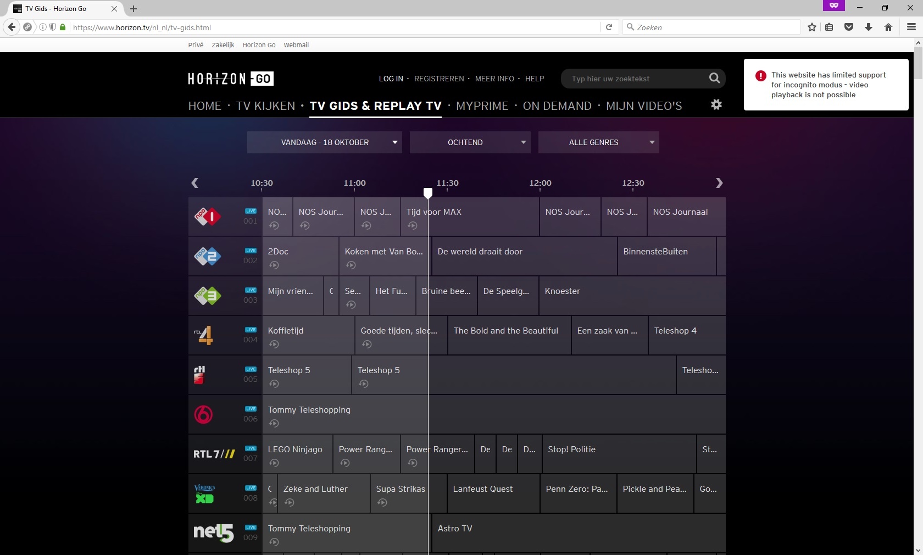Select the RTL 5 channel logo

pyautogui.click(x=199, y=375)
